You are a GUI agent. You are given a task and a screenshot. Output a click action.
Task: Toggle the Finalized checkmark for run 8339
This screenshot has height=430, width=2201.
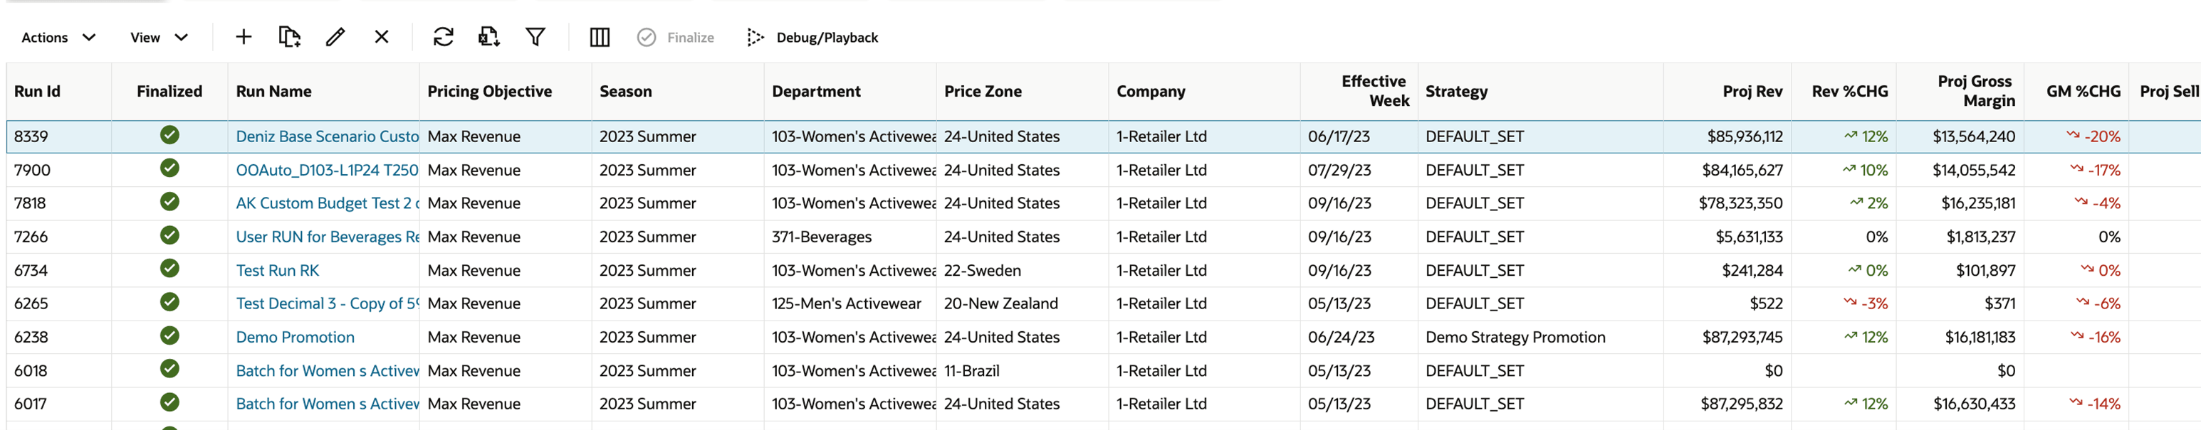(x=169, y=136)
